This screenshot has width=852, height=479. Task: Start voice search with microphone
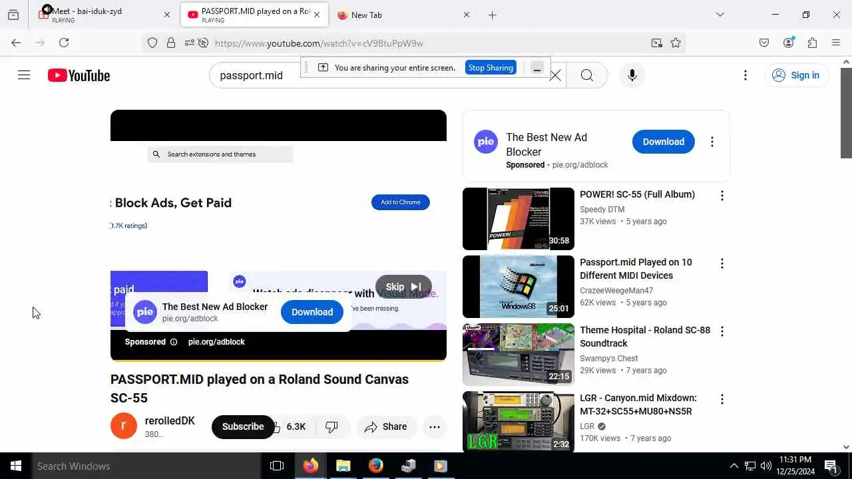pyautogui.click(x=632, y=75)
